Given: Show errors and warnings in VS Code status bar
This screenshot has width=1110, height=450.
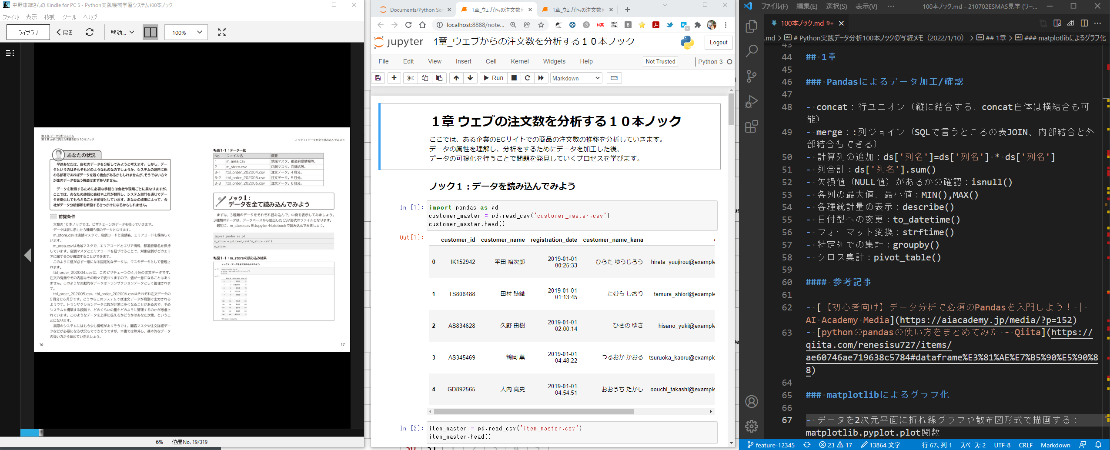Looking at the screenshot, I should pyautogui.click(x=836, y=445).
